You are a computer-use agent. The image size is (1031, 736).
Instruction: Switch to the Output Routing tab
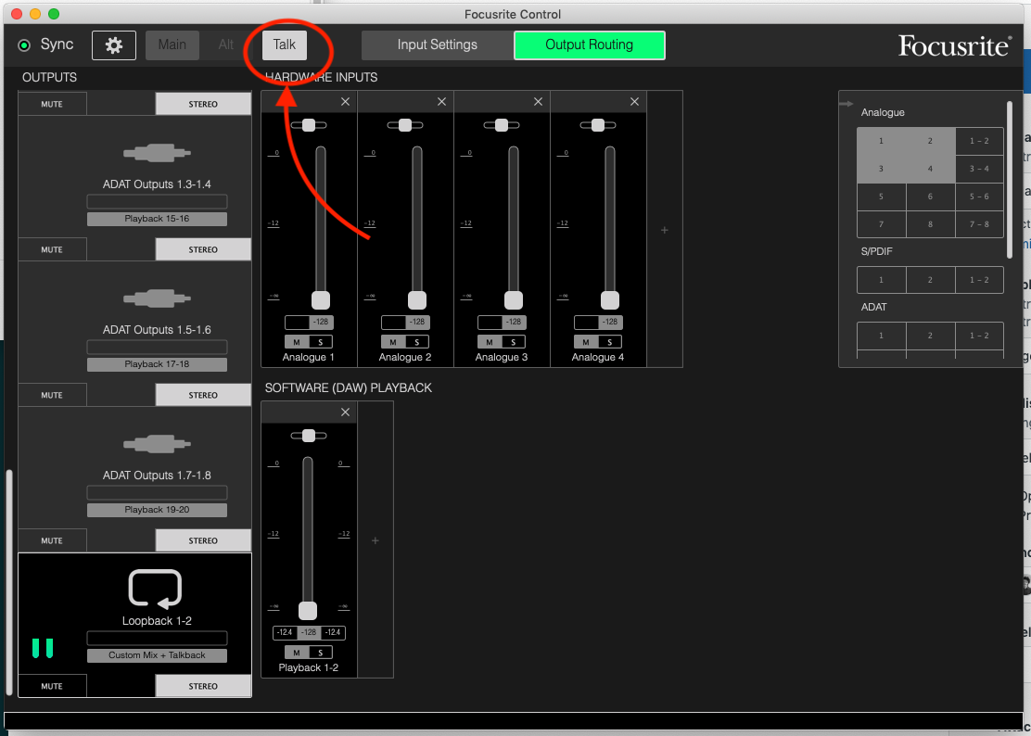tap(589, 45)
